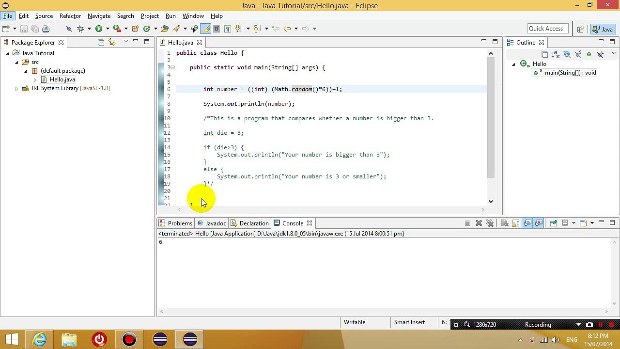Remove launch with console X icon
This screenshot has height=349, width=620.
click(x=479, y=223)
